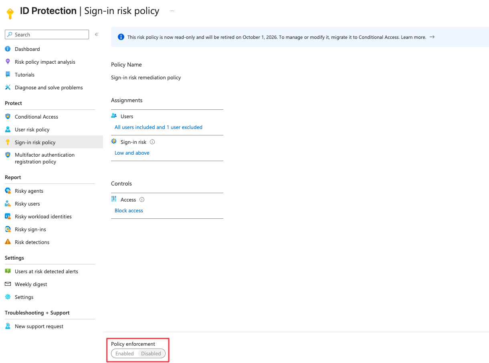Click the Risky agents icon
Image resolution: width=489 pixels, height=363 pixels.
pos(8,191)
